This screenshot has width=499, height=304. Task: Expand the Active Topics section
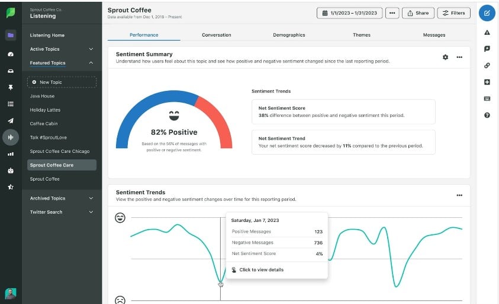62,49
